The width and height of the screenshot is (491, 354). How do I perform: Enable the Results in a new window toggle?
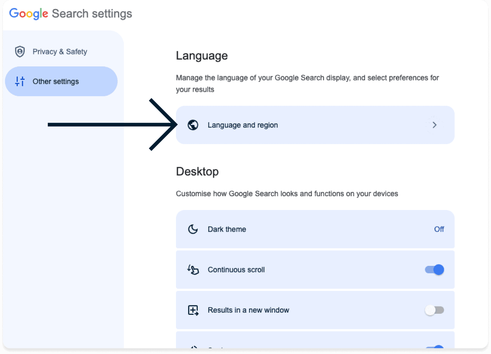(434, 310)
